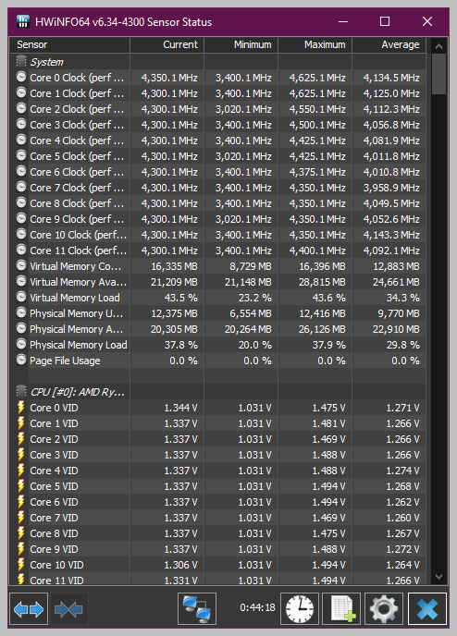
Task: Click the Minimum column header
Action: pos(241,45)
